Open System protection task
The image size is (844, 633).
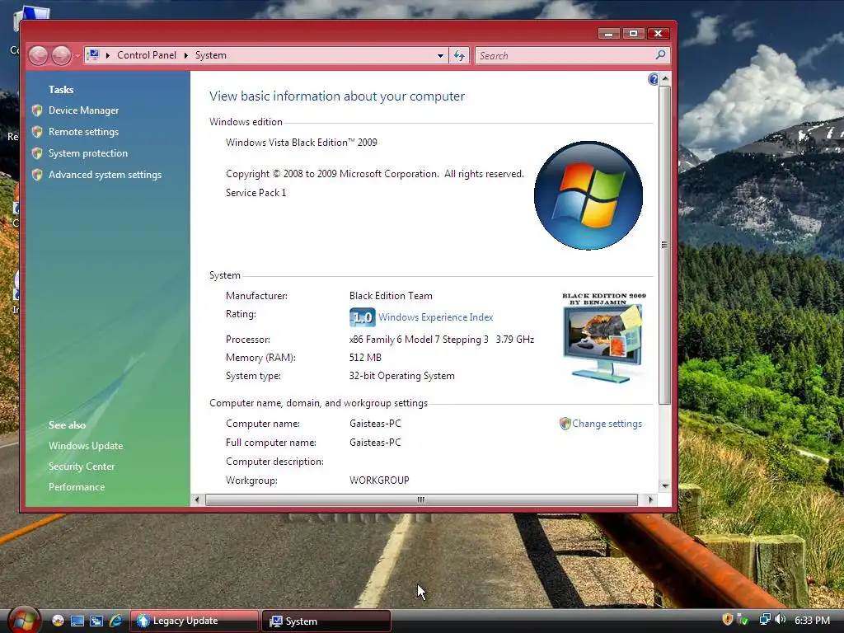pos(87,153)
